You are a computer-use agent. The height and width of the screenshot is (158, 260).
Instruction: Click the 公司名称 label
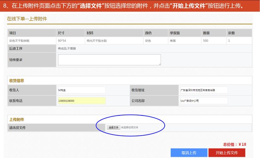point(138,101)
